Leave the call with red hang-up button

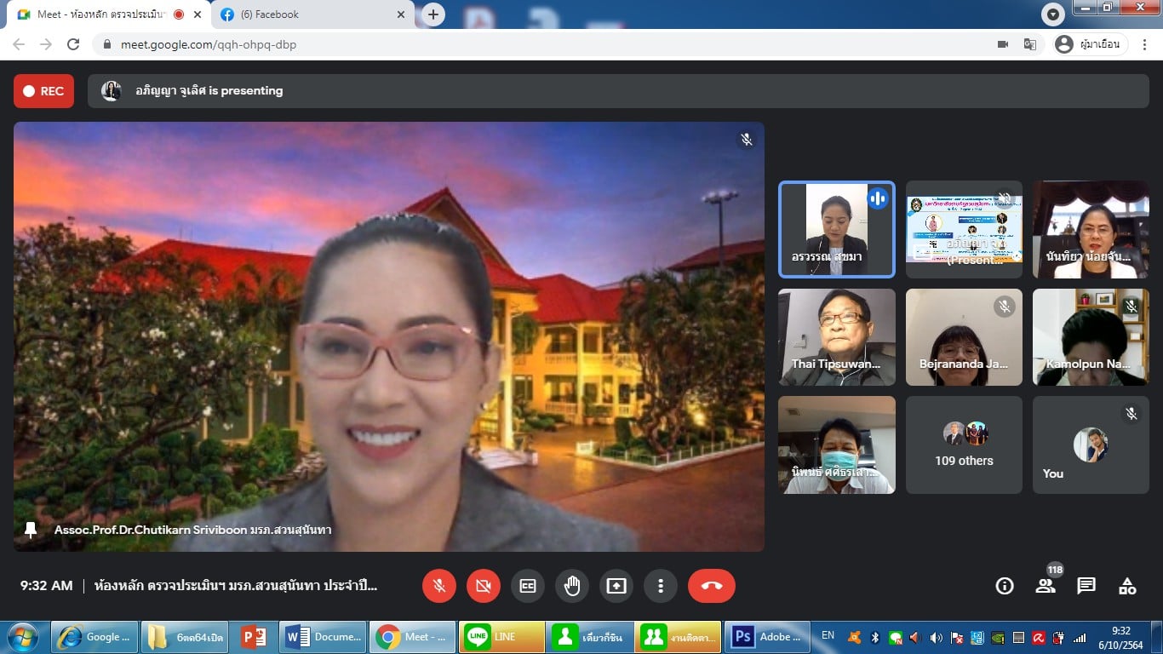(712, 586)
